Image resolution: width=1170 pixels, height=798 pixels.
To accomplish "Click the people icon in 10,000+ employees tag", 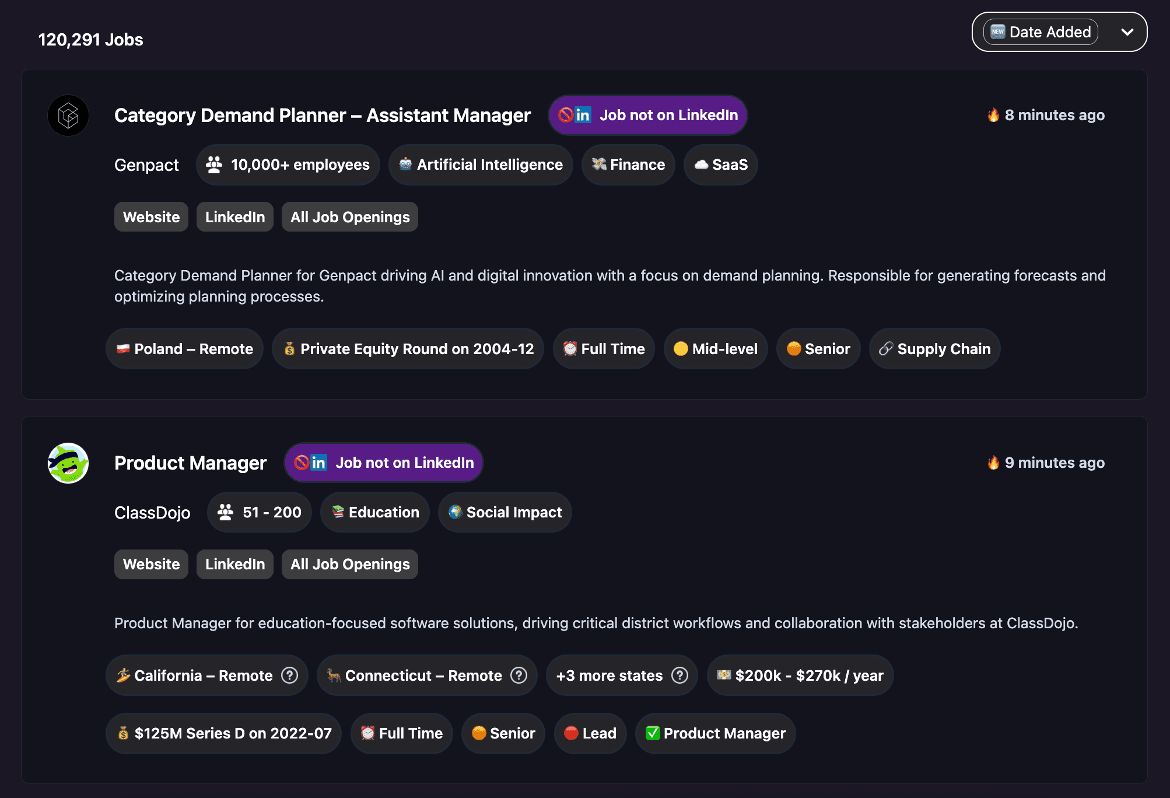I will [214, 165].
